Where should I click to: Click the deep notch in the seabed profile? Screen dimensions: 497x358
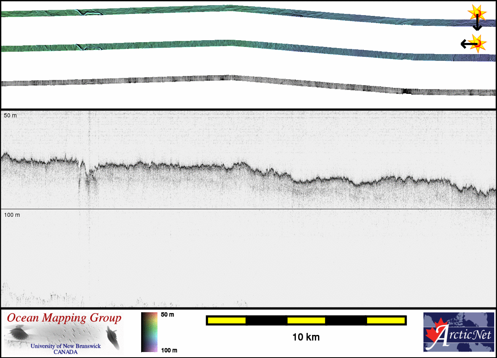(x=83, y=172)
